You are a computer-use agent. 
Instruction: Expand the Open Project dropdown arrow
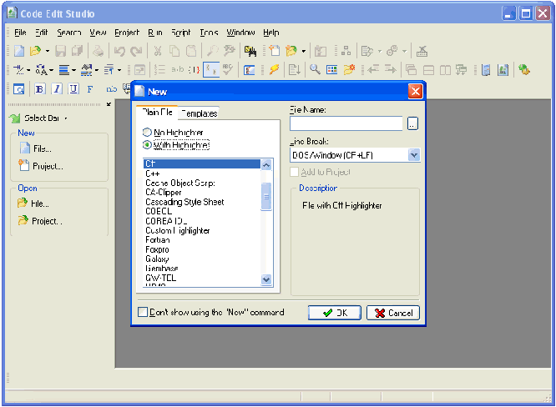point(304,51)
